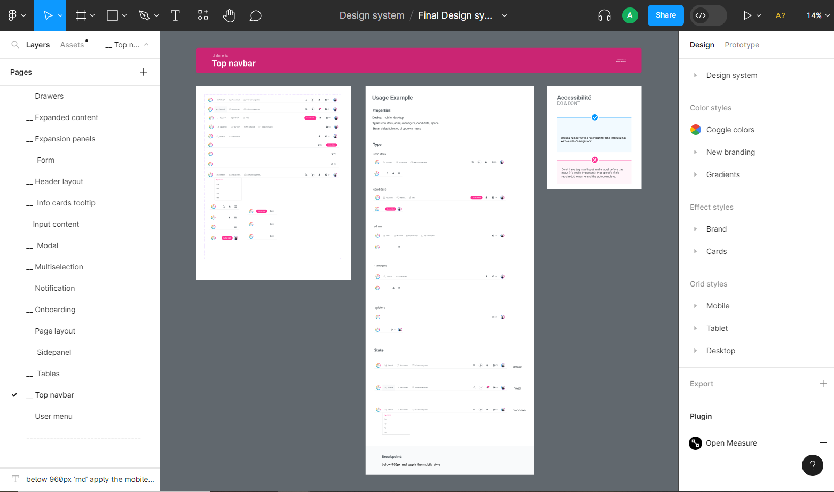The image size is (834, 492).
Task: Select the Accessibilité frame on canvas
Action: pyautogui.click(x=594, y=138)
